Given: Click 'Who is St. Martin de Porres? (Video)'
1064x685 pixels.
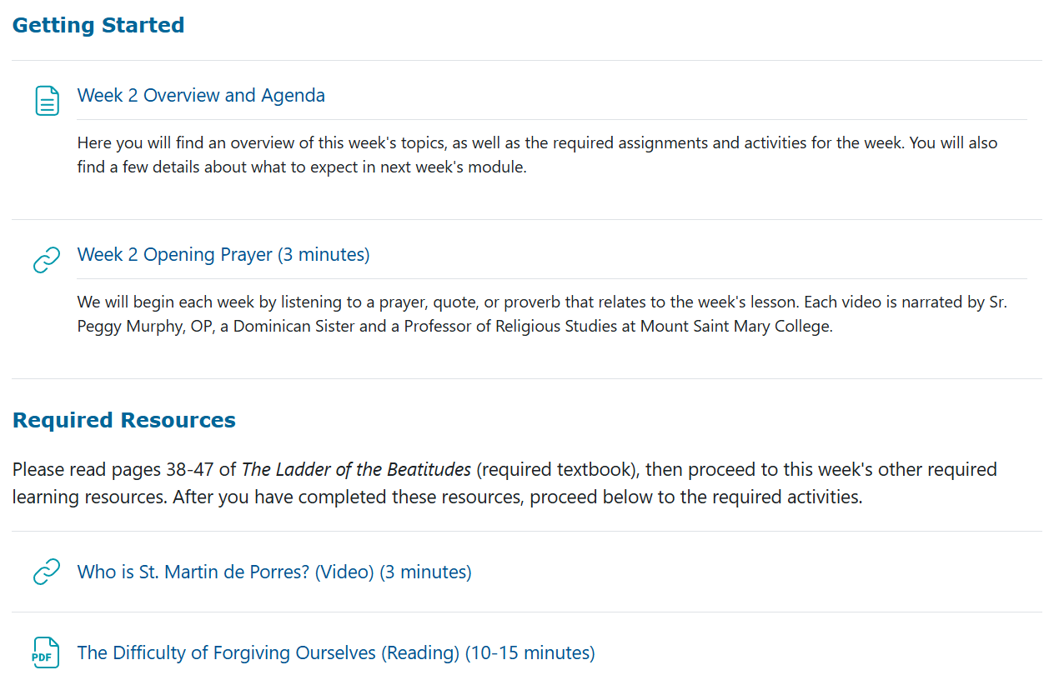Looking at the screenshot, I should (274, 572).
